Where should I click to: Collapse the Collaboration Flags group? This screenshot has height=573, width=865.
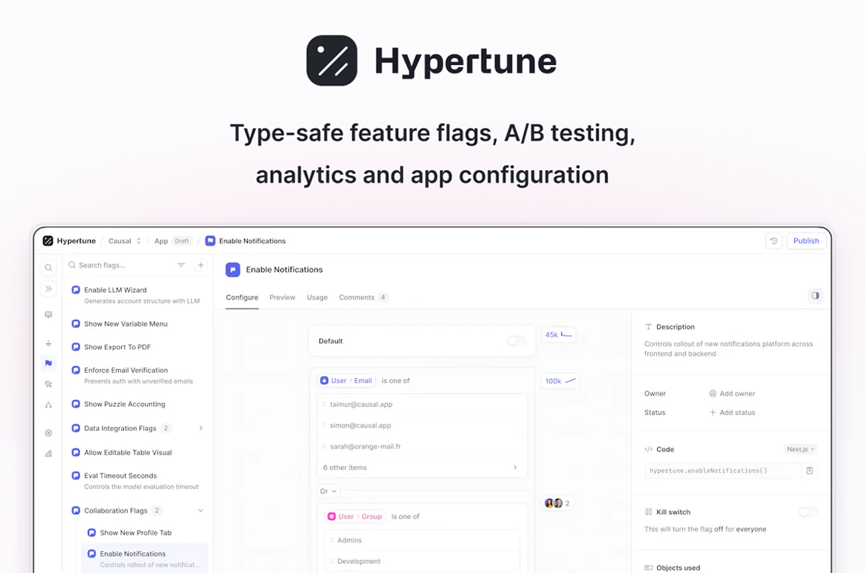point(201,511)
